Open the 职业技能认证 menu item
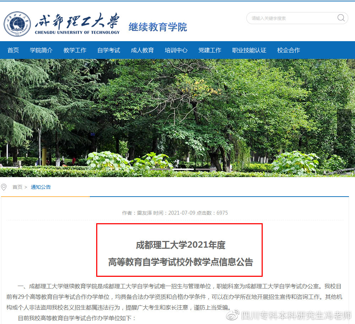This screenshot has width=355, height=324. coord(249,50)
